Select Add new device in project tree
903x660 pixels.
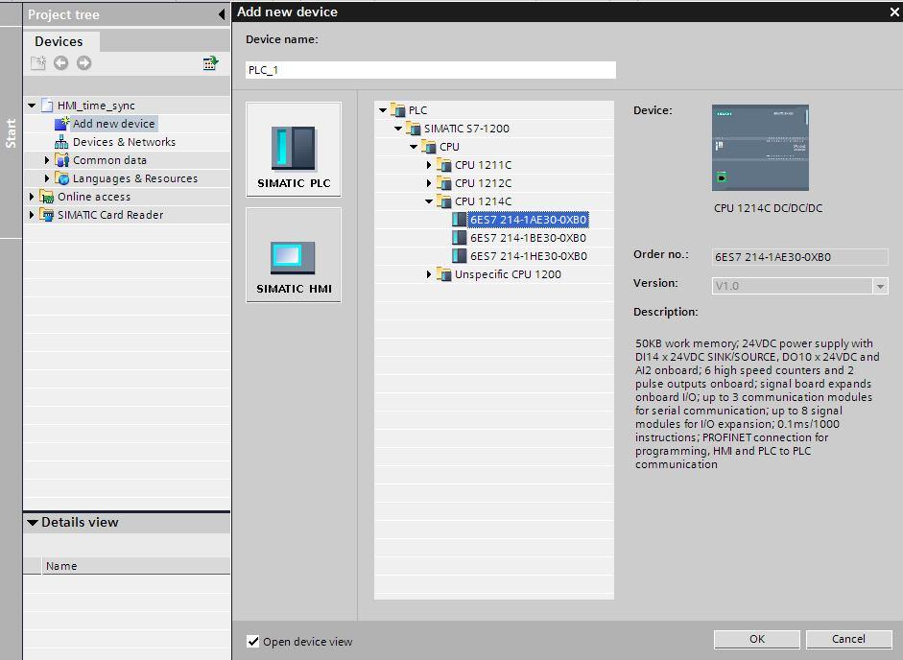(113, 123)
